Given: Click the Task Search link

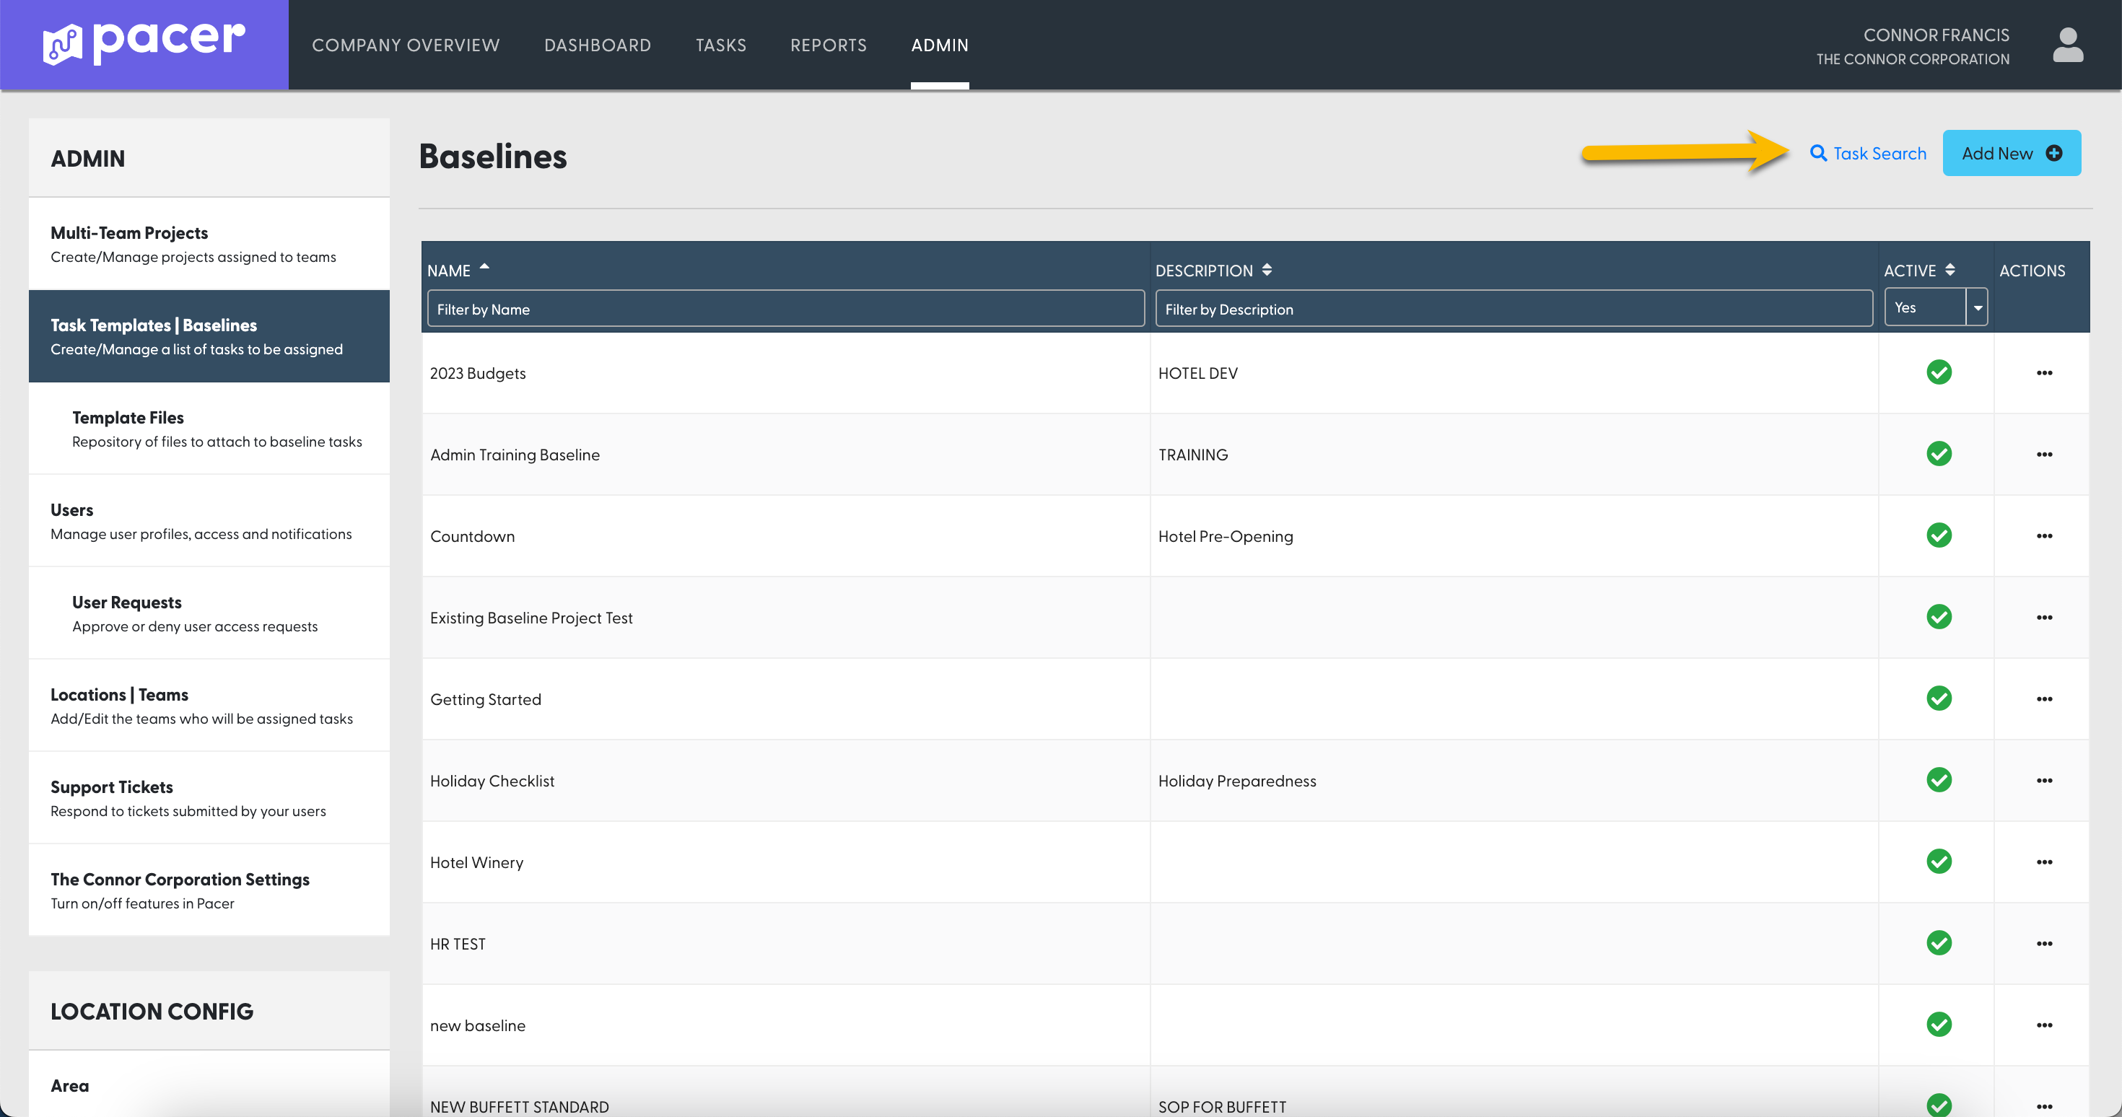Looking at the screenshot, I should 1867,153.
